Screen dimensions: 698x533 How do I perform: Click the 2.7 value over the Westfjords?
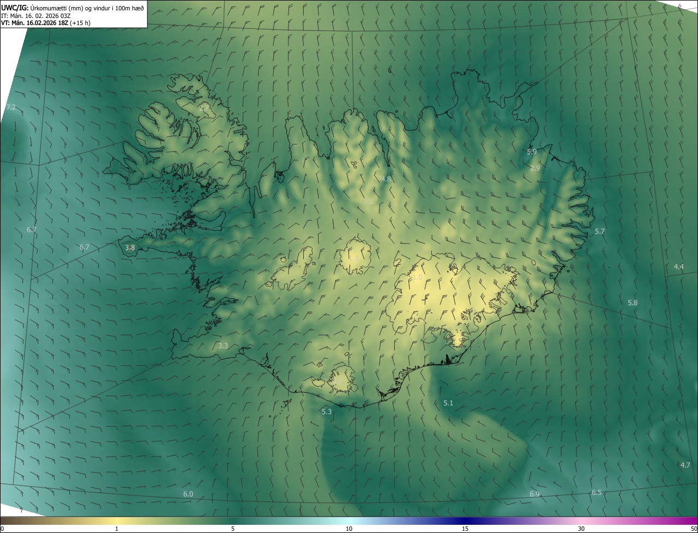point(204,107)
